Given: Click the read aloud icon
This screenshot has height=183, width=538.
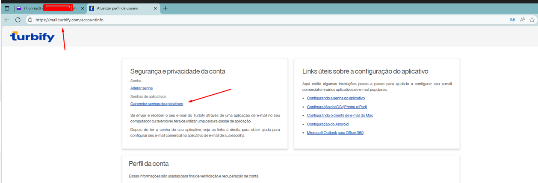Looking at the screenshot, I should click(x=522, y=20).
